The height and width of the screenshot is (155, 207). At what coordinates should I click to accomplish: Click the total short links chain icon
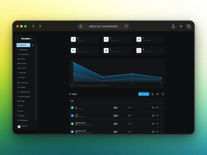tap(106, 39)
